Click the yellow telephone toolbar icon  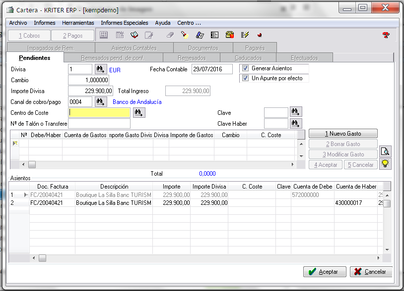point(230,35)
